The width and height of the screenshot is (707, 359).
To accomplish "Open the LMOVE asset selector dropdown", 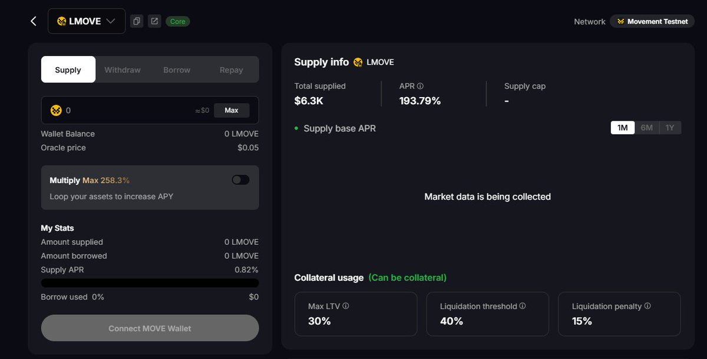I will click(87, 21).
